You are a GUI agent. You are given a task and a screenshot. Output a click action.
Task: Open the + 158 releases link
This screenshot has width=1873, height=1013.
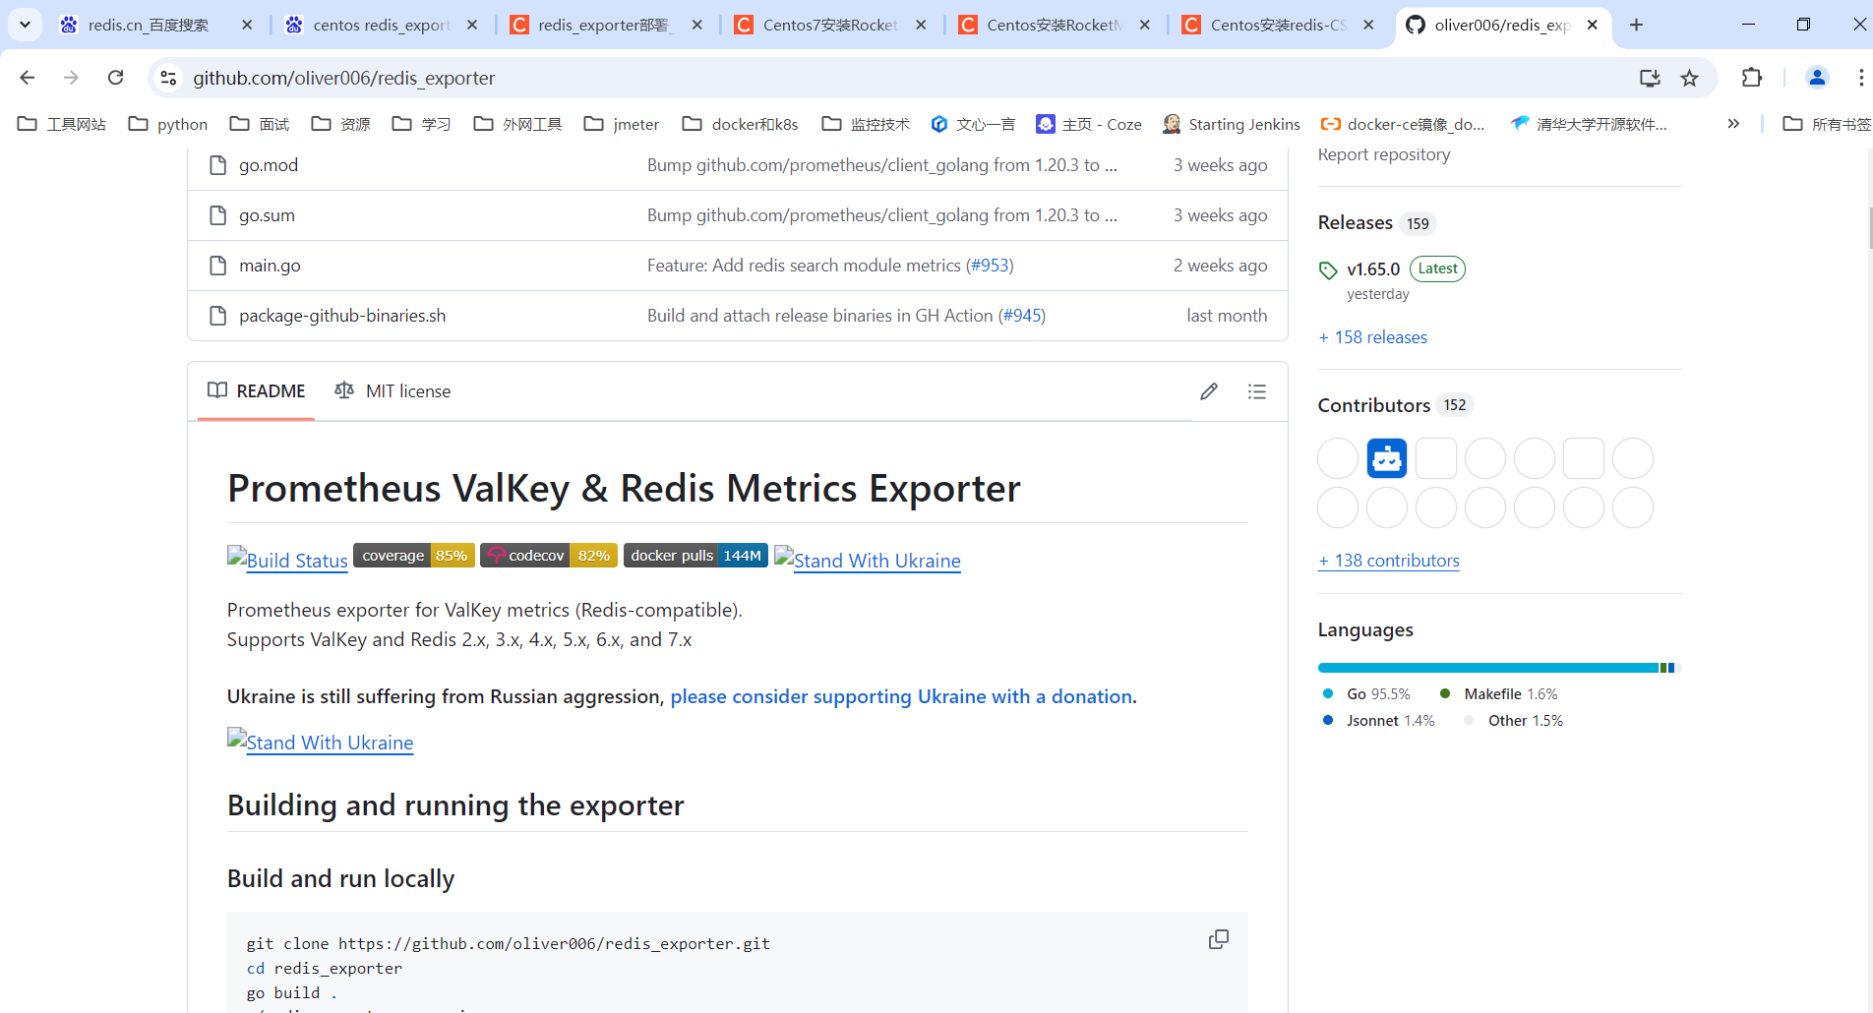1372,337
